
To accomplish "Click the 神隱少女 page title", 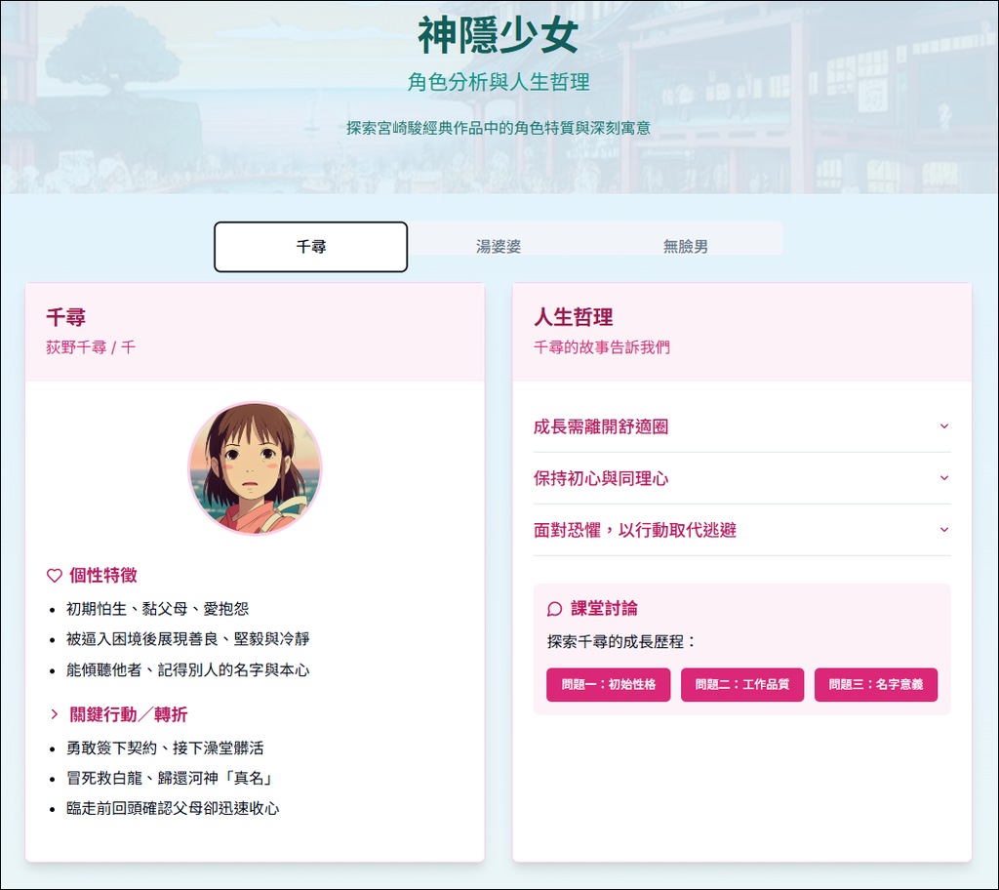I will [x=499, y=36].
